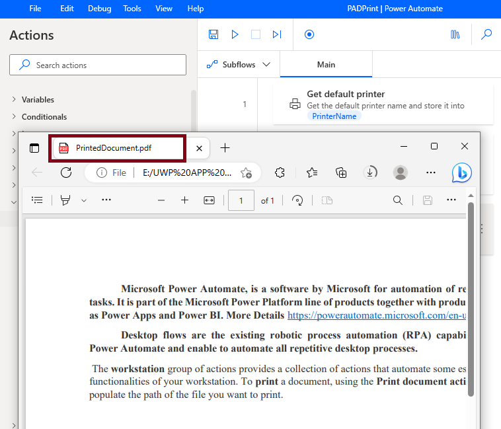This screenshot has width=501, height=429.
Task: Open a new browser tab
Action: coord(225,148)
